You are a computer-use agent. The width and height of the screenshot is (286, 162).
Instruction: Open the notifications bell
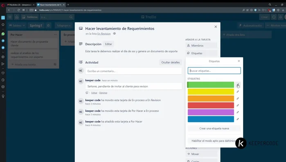point(281,17)
